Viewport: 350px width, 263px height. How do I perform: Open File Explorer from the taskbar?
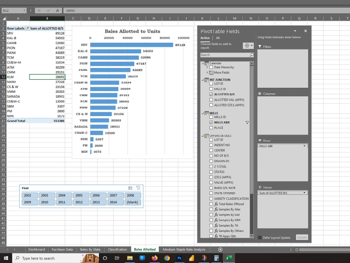(x=130, y=258)
